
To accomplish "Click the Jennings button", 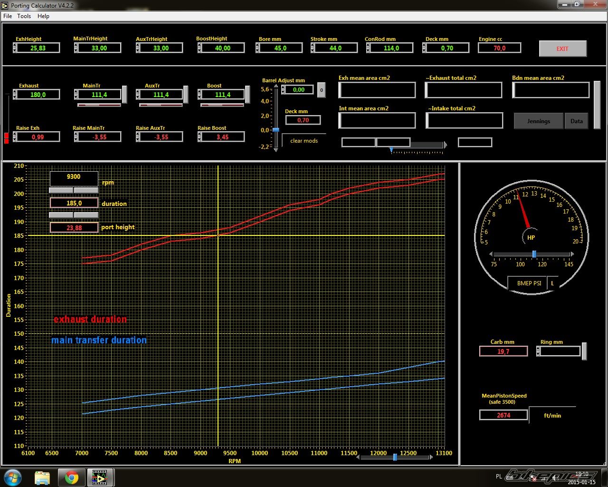I will tap(539, 121).
